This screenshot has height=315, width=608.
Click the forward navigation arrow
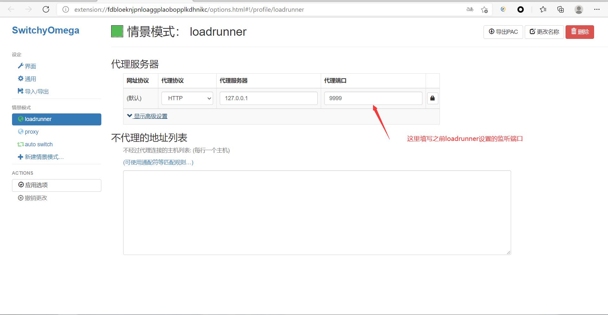pyautogui.click(x=28, y=9)
